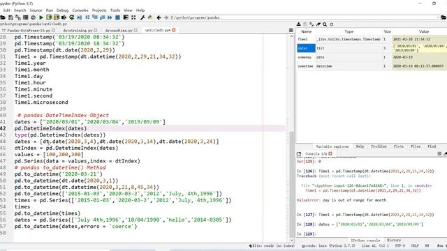This screenshot has width=447, height=251.
Task: Save file using the floppy disk icon
Action: pyautogui.click(x=10, y=17)
